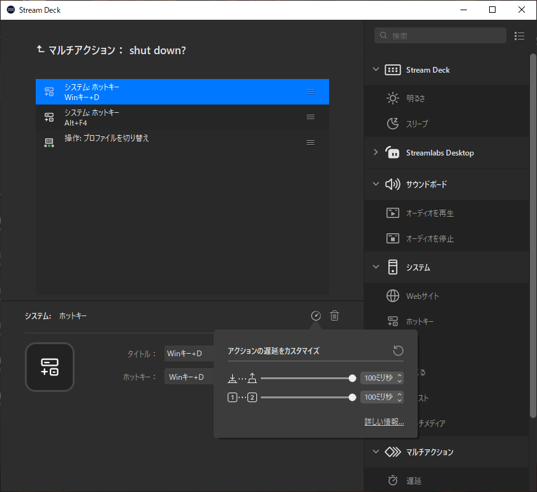537x492 pixels.
Task: Click the back arrow beside マルチアクション
Action: 41,50
